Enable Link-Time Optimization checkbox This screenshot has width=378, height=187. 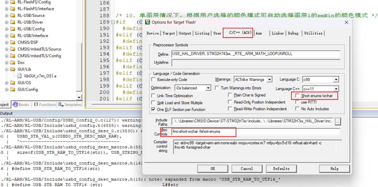coord(153,96)
